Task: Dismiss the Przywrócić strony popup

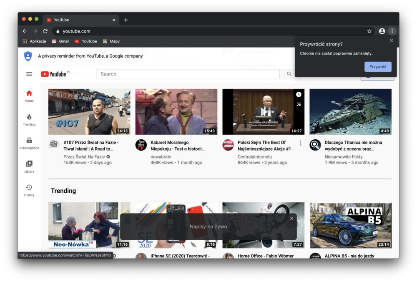Action: 392,40
